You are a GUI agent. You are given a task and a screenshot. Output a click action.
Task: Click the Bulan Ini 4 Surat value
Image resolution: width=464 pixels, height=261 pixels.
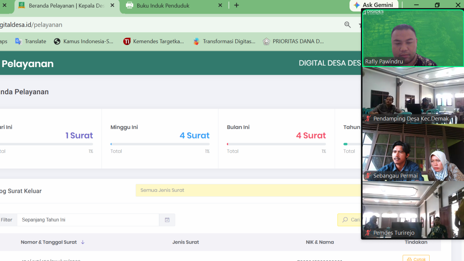pyautogui.click(x=311, y=136)
